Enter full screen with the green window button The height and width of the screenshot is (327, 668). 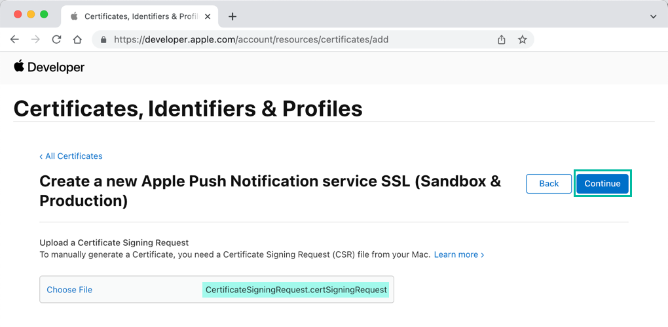pyautogui.click(x=44, y=14)
